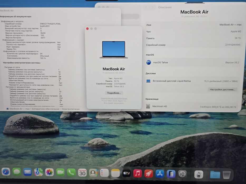The image size is (246, 184).
Task: Click the Macintosh HD storage row
Action: [191, 106]
